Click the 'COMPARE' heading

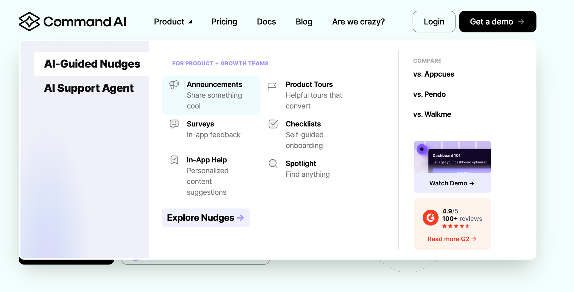[427, 61]
